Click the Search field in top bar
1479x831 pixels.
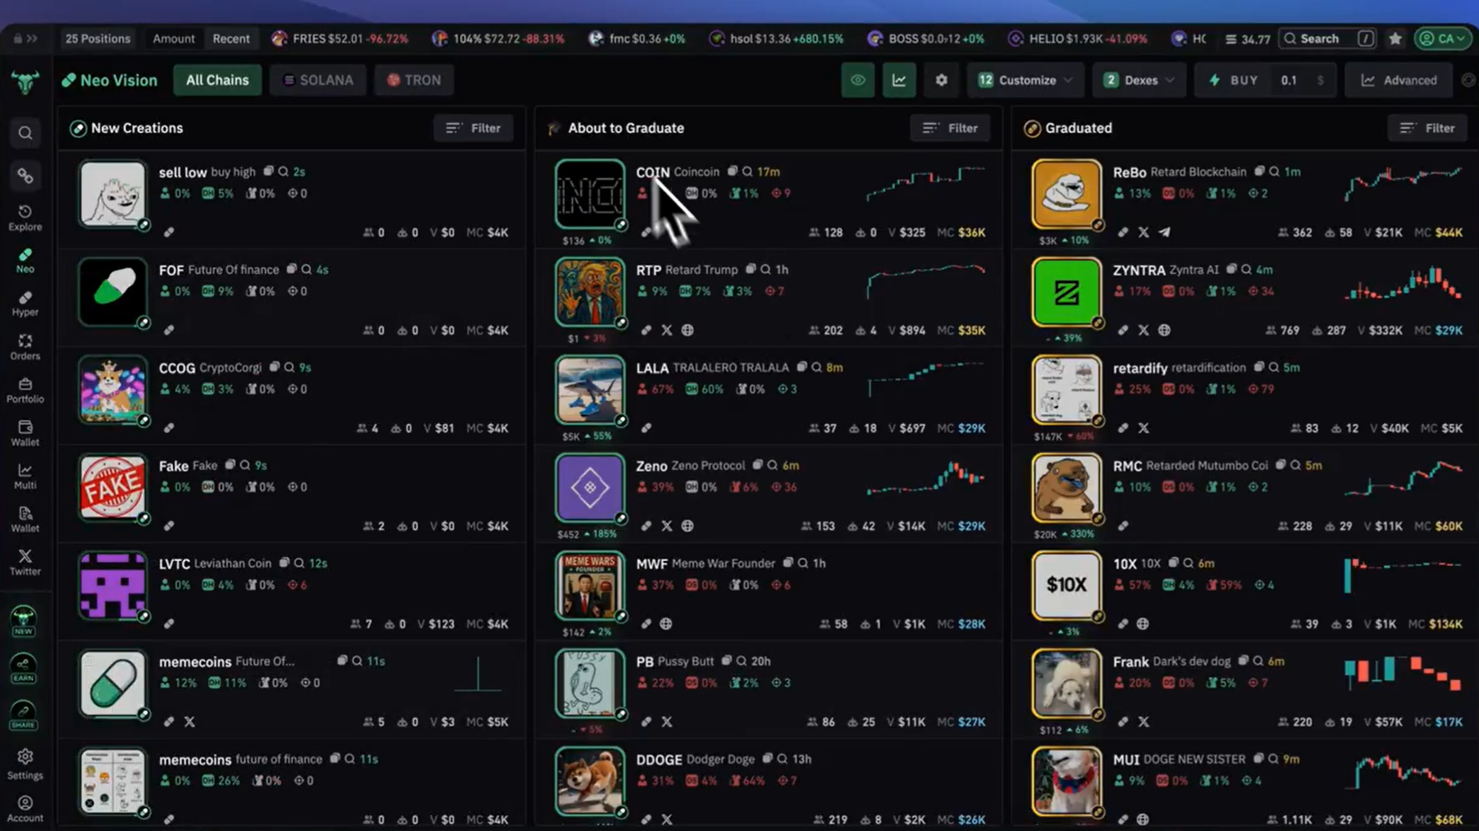(x=1319, y=39)
